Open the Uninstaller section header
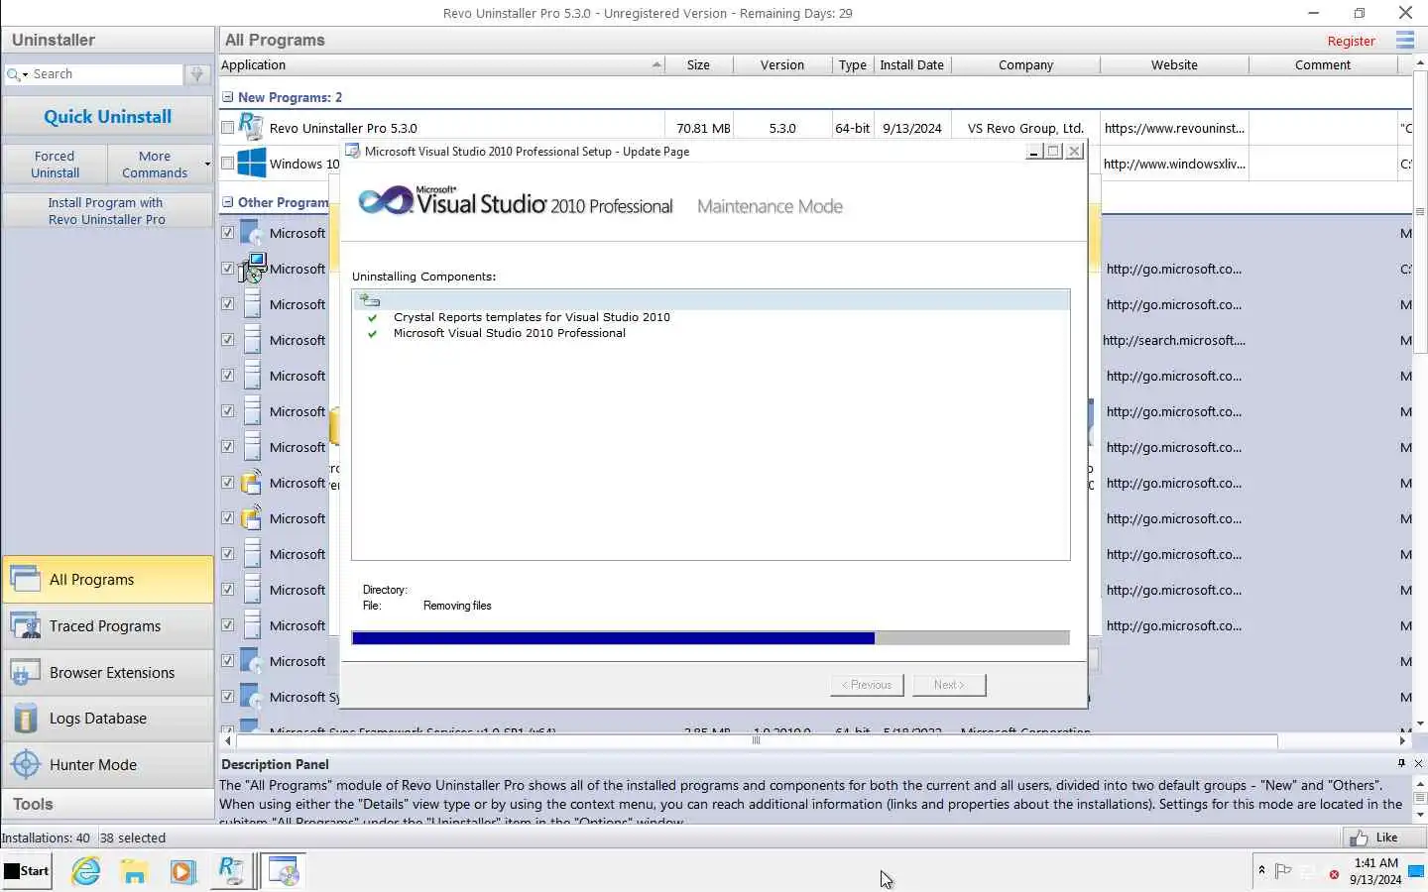The height and width of the screenshot is (892, 1428). click(x=107, y=40)
